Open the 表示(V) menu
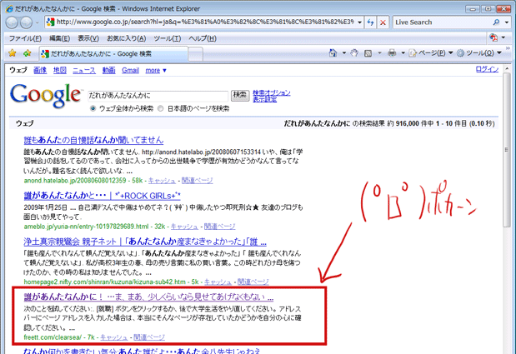Viewport: 516px width, 354px height. [x=88, y=38]
